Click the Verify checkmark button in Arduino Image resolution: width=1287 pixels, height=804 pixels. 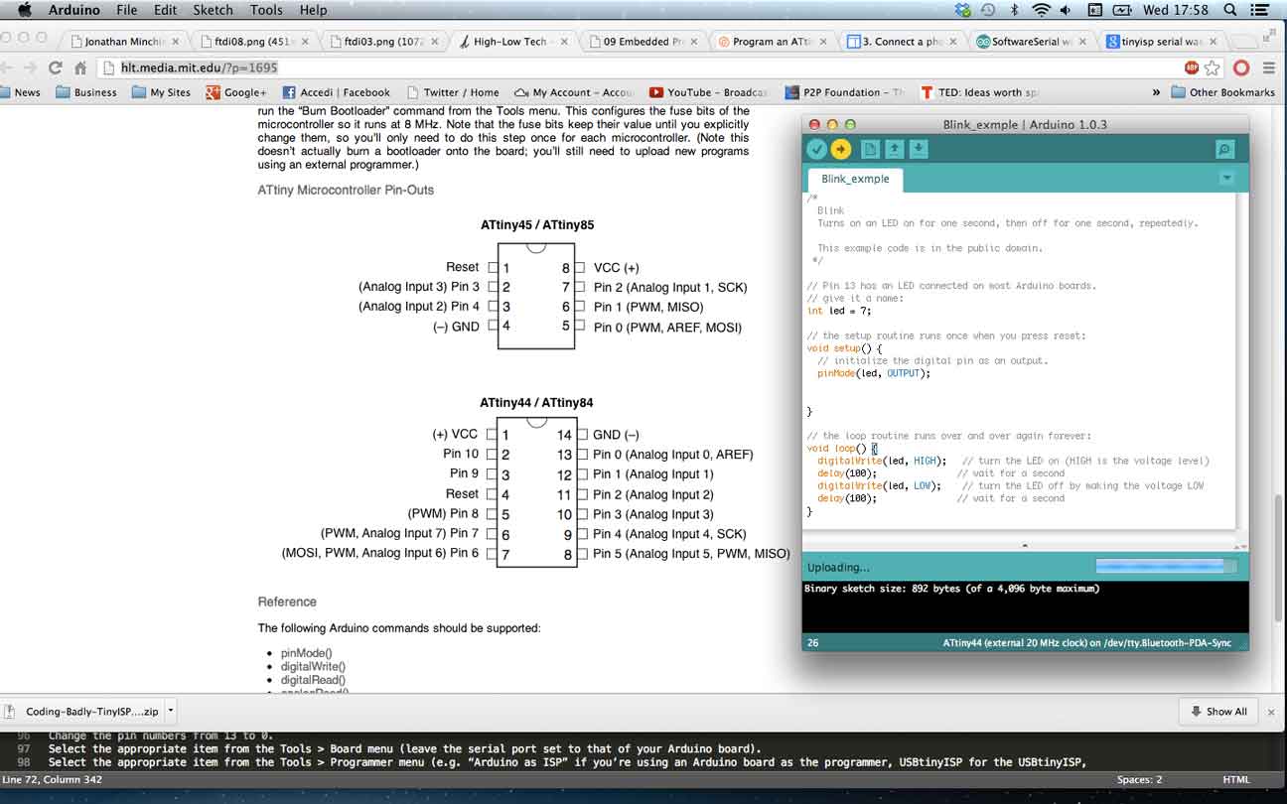[x=816, y=149]
